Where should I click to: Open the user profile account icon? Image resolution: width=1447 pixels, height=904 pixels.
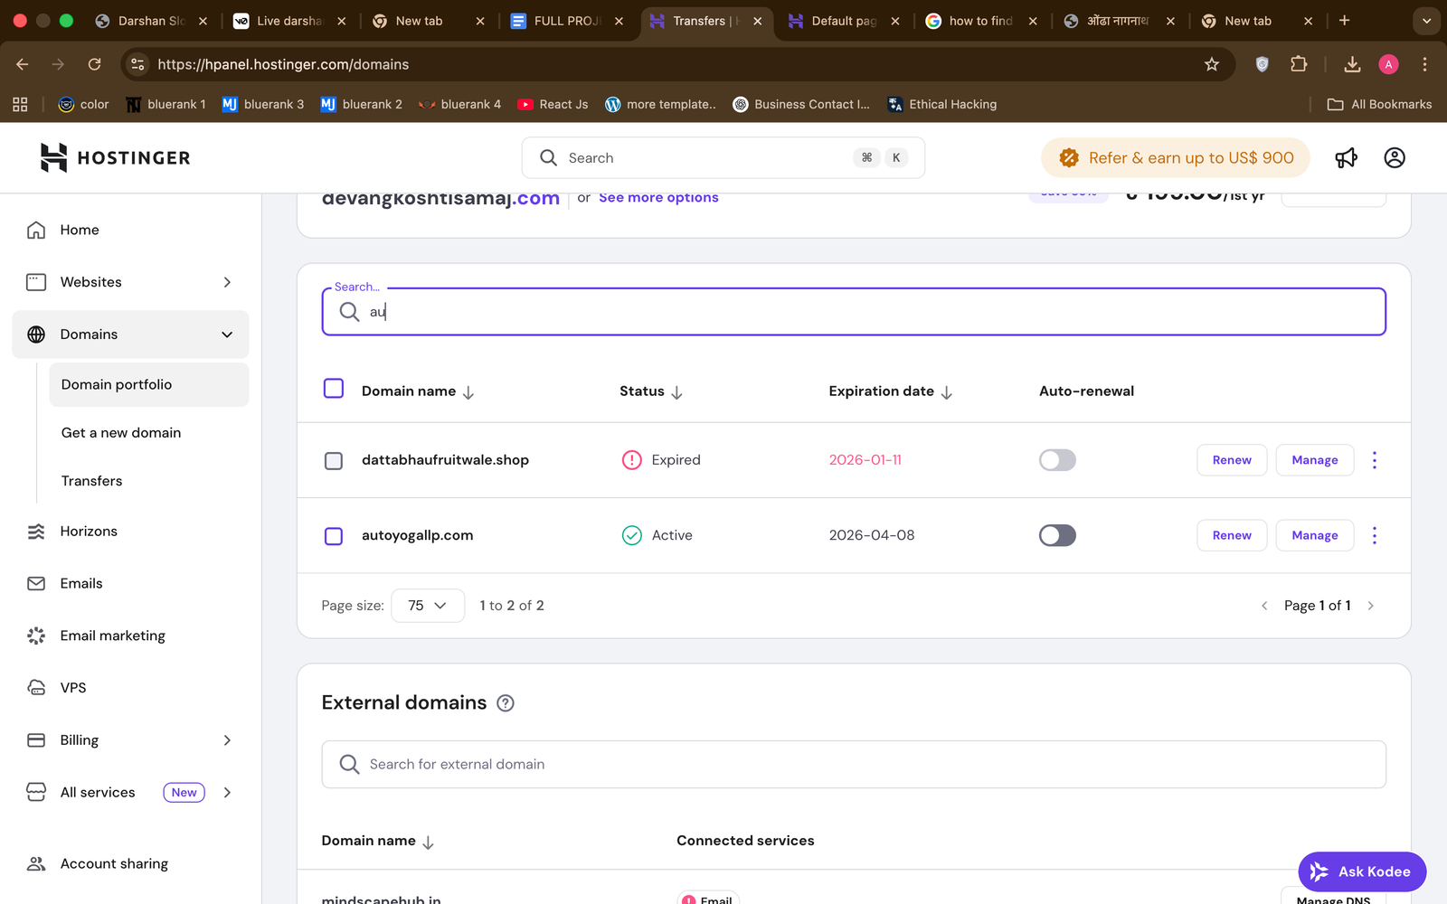(1394, 158)
